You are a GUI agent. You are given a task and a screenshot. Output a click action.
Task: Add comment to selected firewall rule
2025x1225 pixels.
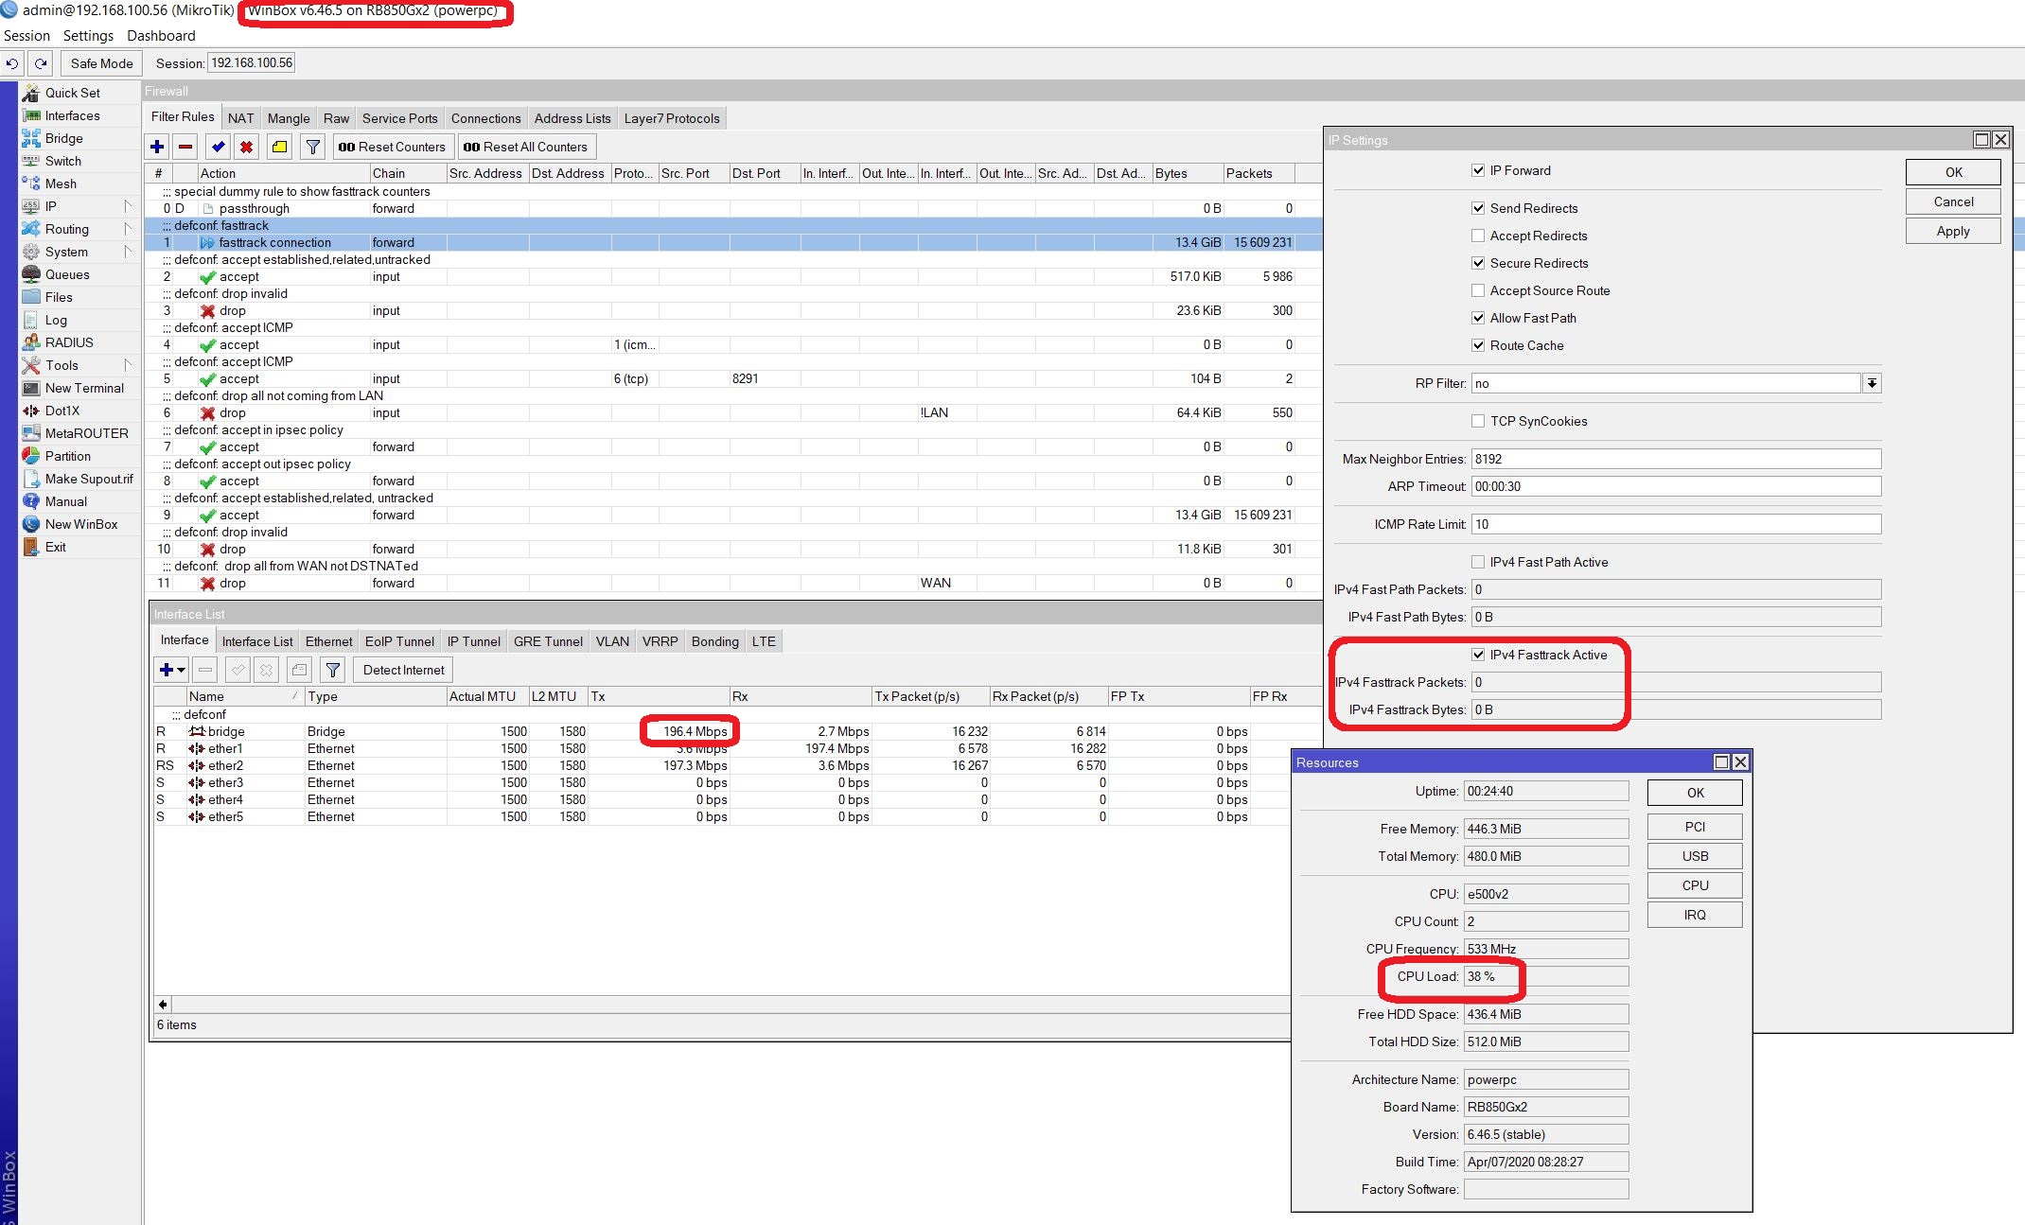click(279, 147)
